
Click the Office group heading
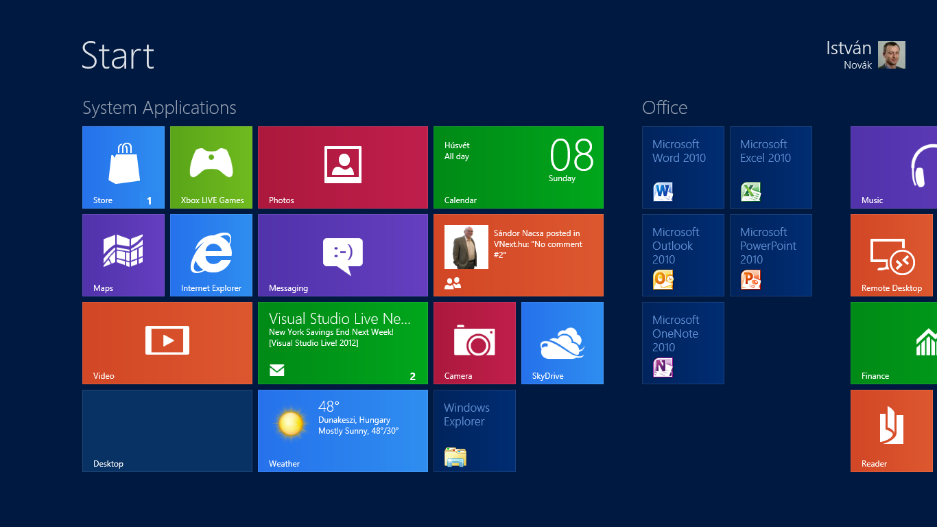click(x=665, y=108)
